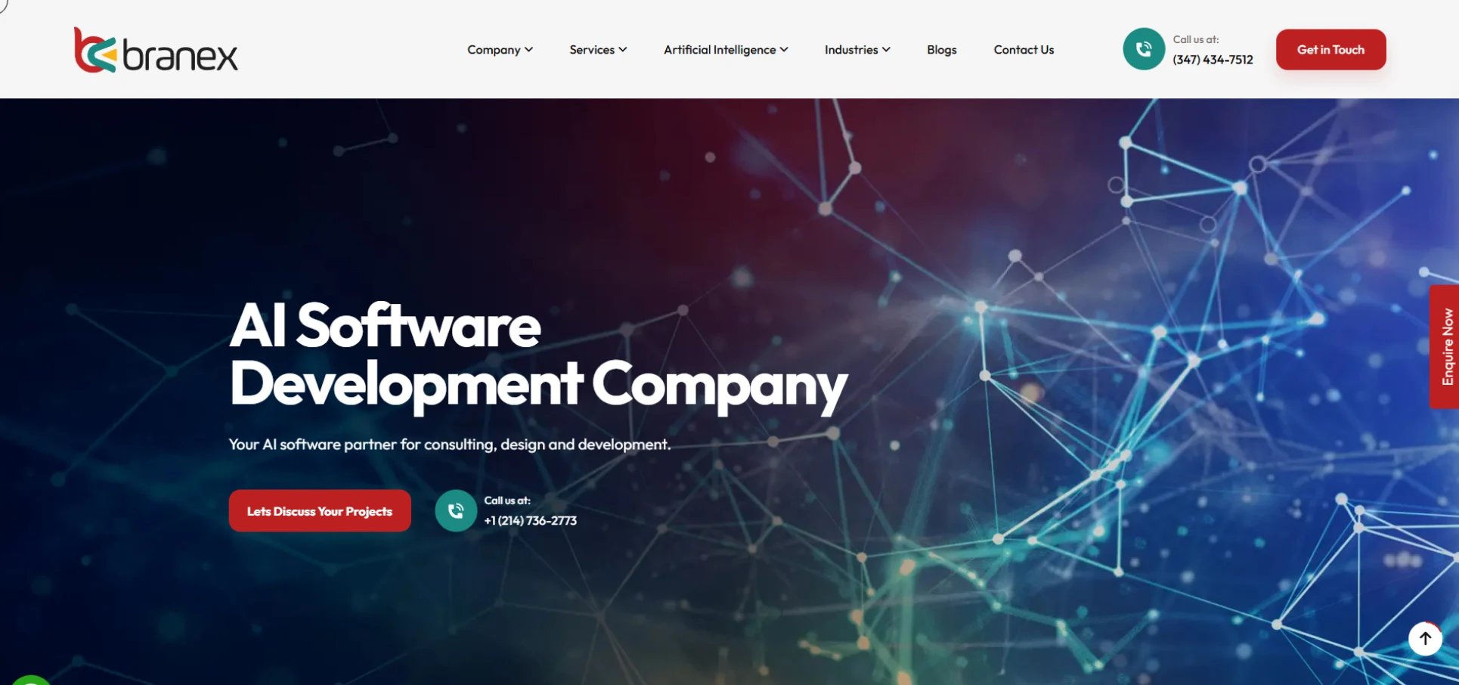Select the Industries menu label

850,50
